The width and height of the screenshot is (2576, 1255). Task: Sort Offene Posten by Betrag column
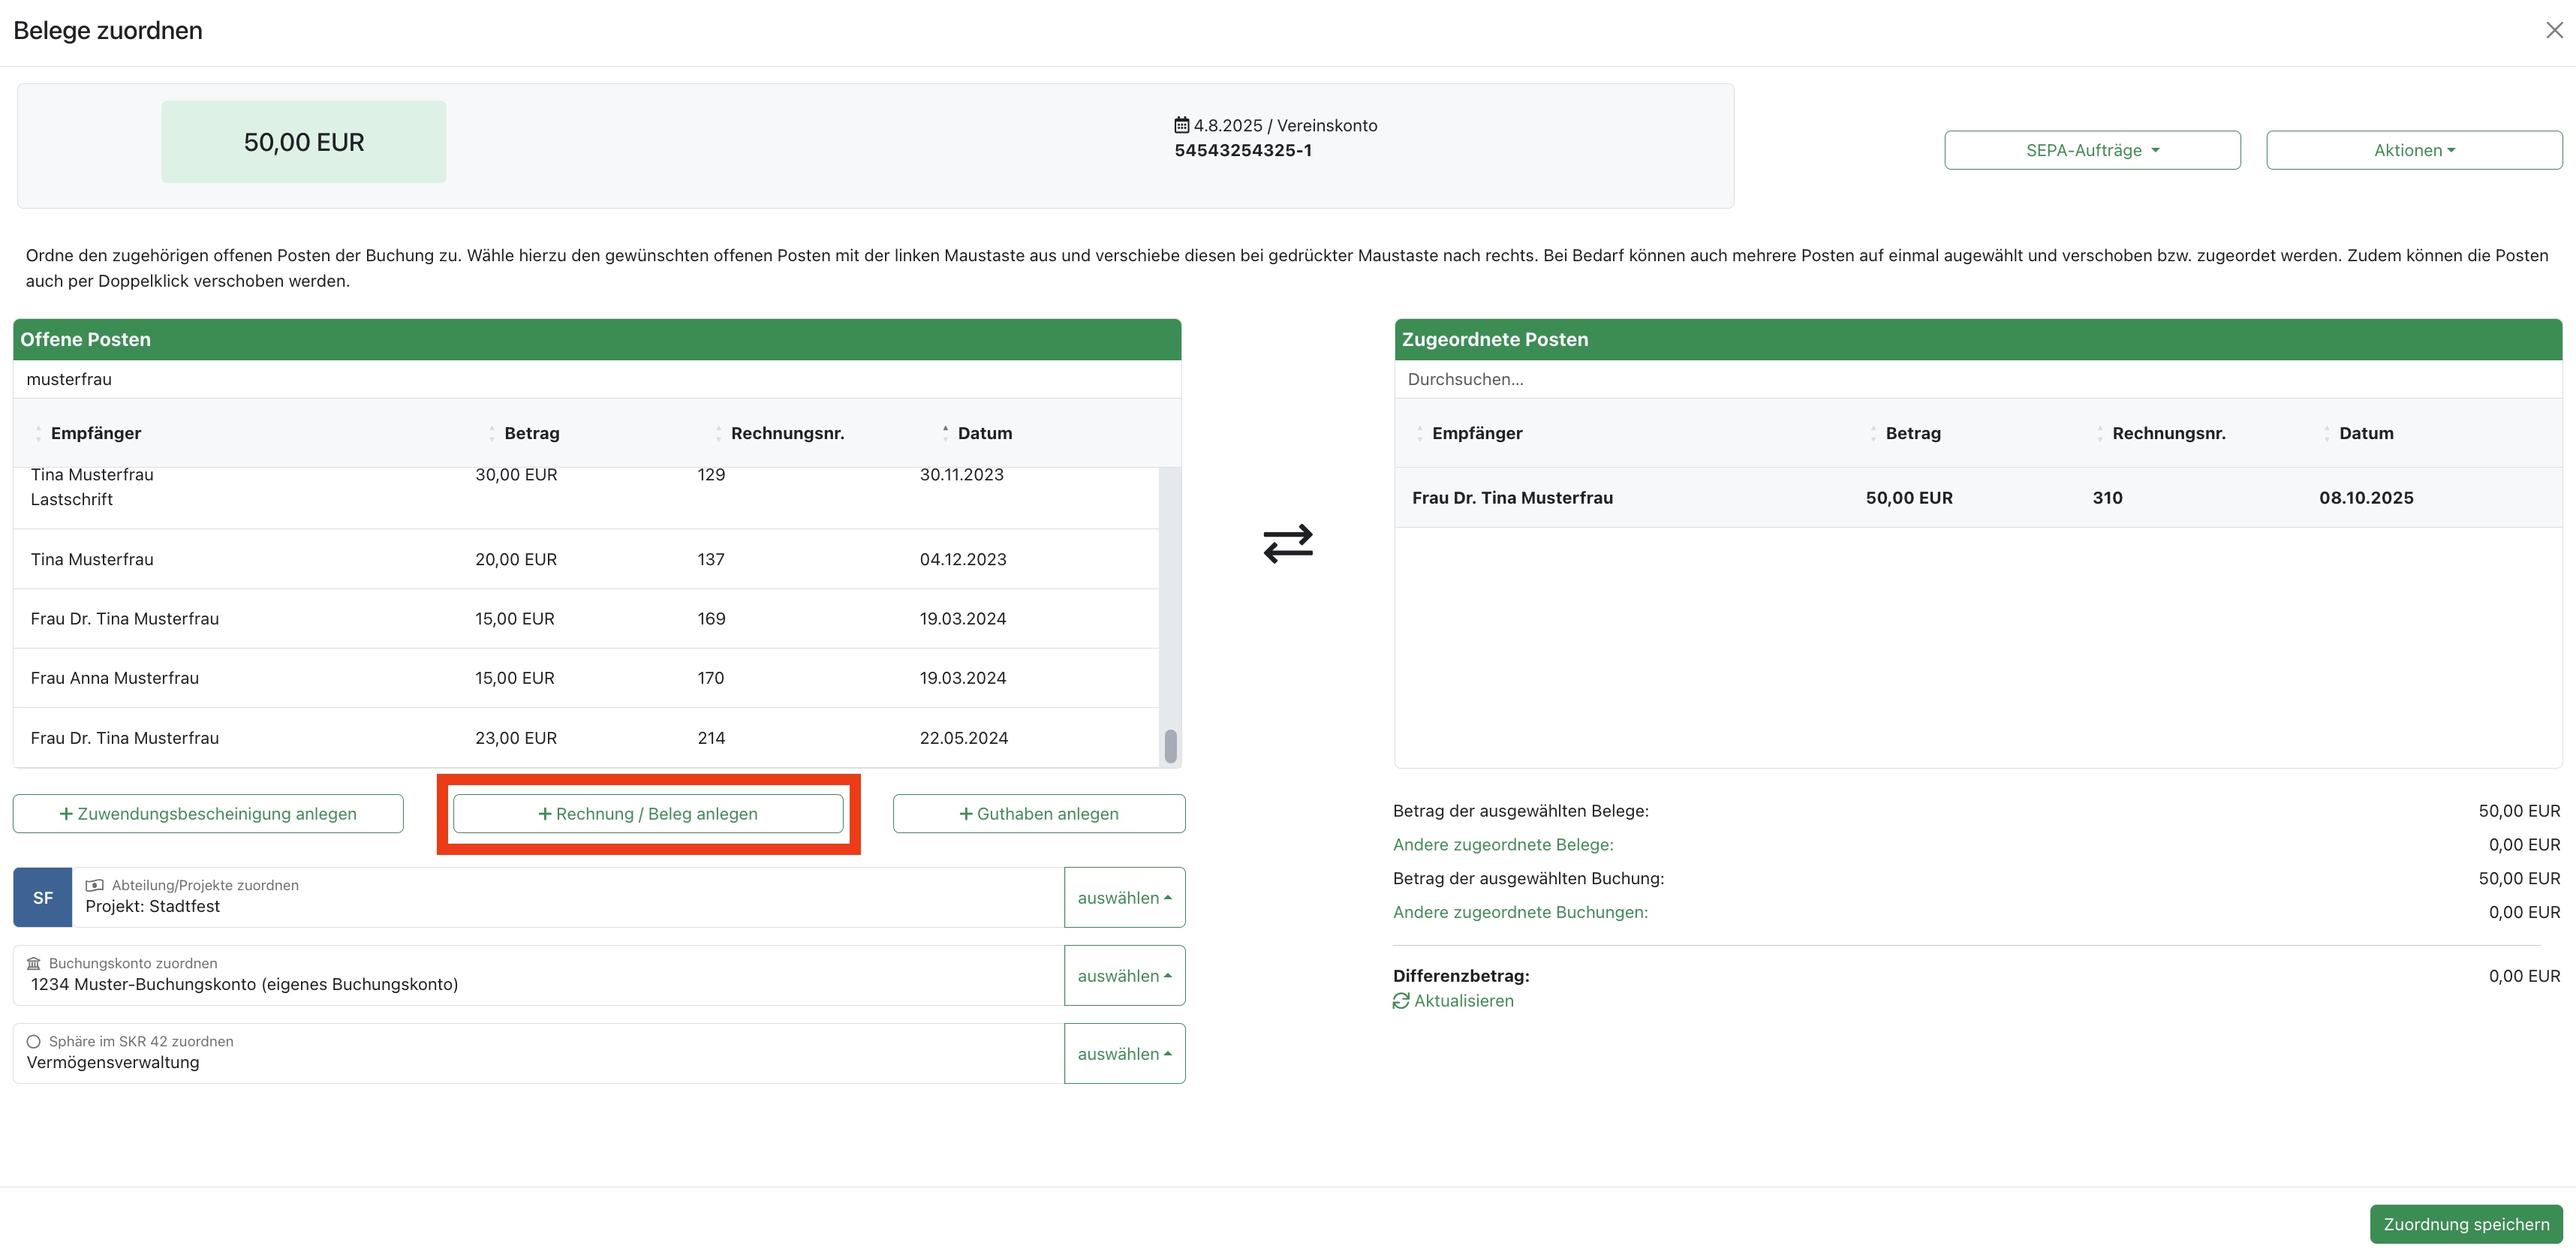pos(531,433)
